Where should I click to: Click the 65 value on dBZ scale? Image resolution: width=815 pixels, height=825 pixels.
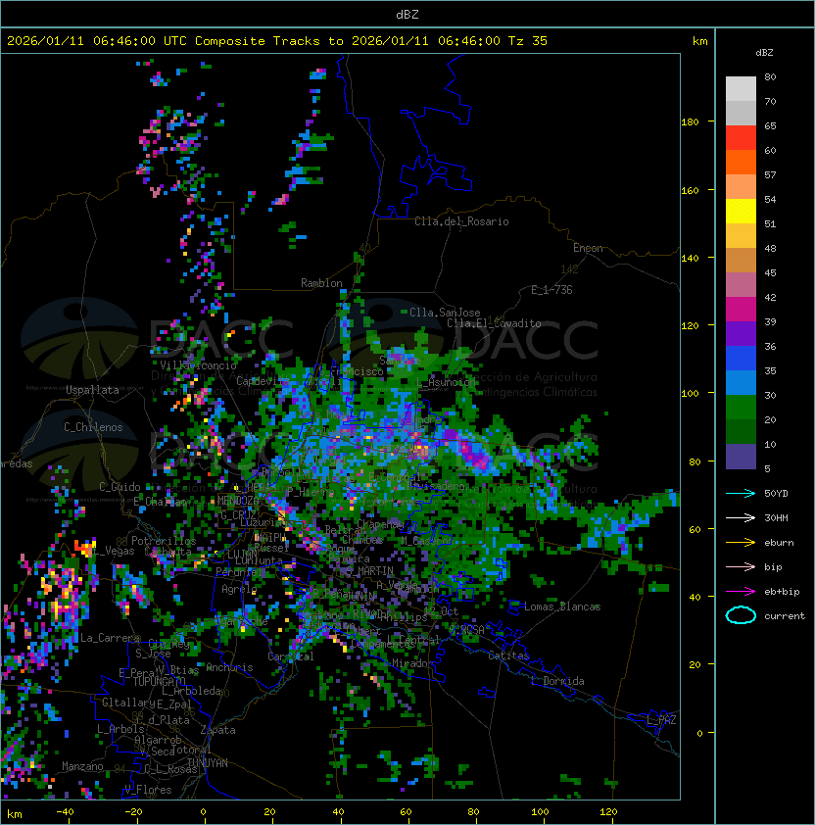tap(770, 125)
